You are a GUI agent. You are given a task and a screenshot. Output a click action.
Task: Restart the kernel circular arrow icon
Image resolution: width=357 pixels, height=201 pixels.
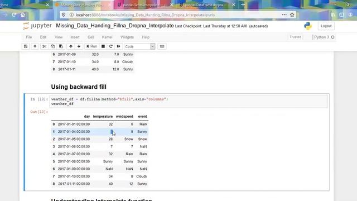(110, 46)
